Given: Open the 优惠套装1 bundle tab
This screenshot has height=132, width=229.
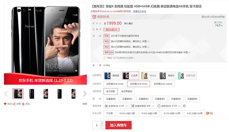Looking at the screenshot, I should coord(111,99).
